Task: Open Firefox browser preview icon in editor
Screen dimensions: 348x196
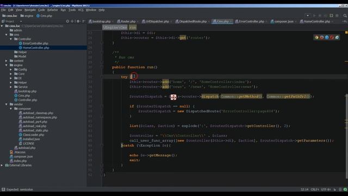Action: click(322, 38)
